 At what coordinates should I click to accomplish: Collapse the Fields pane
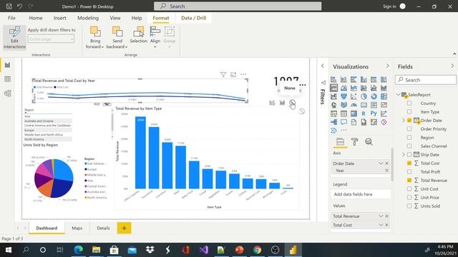452,66
